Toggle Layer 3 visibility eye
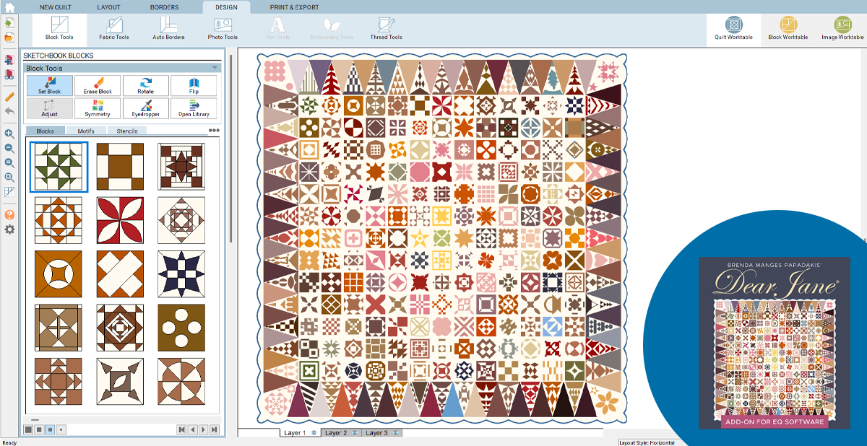This screenshot has width=867, height=446. point(397,433)
